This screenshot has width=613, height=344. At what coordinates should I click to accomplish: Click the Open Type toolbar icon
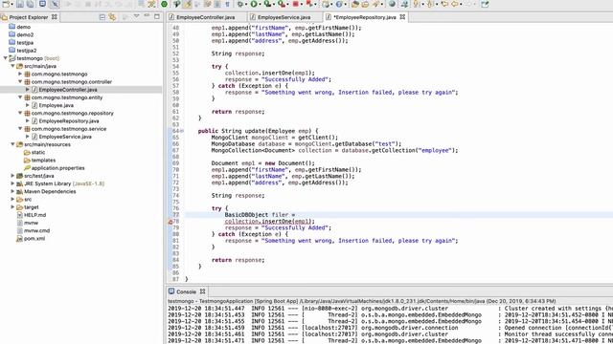tap(355, 4)
